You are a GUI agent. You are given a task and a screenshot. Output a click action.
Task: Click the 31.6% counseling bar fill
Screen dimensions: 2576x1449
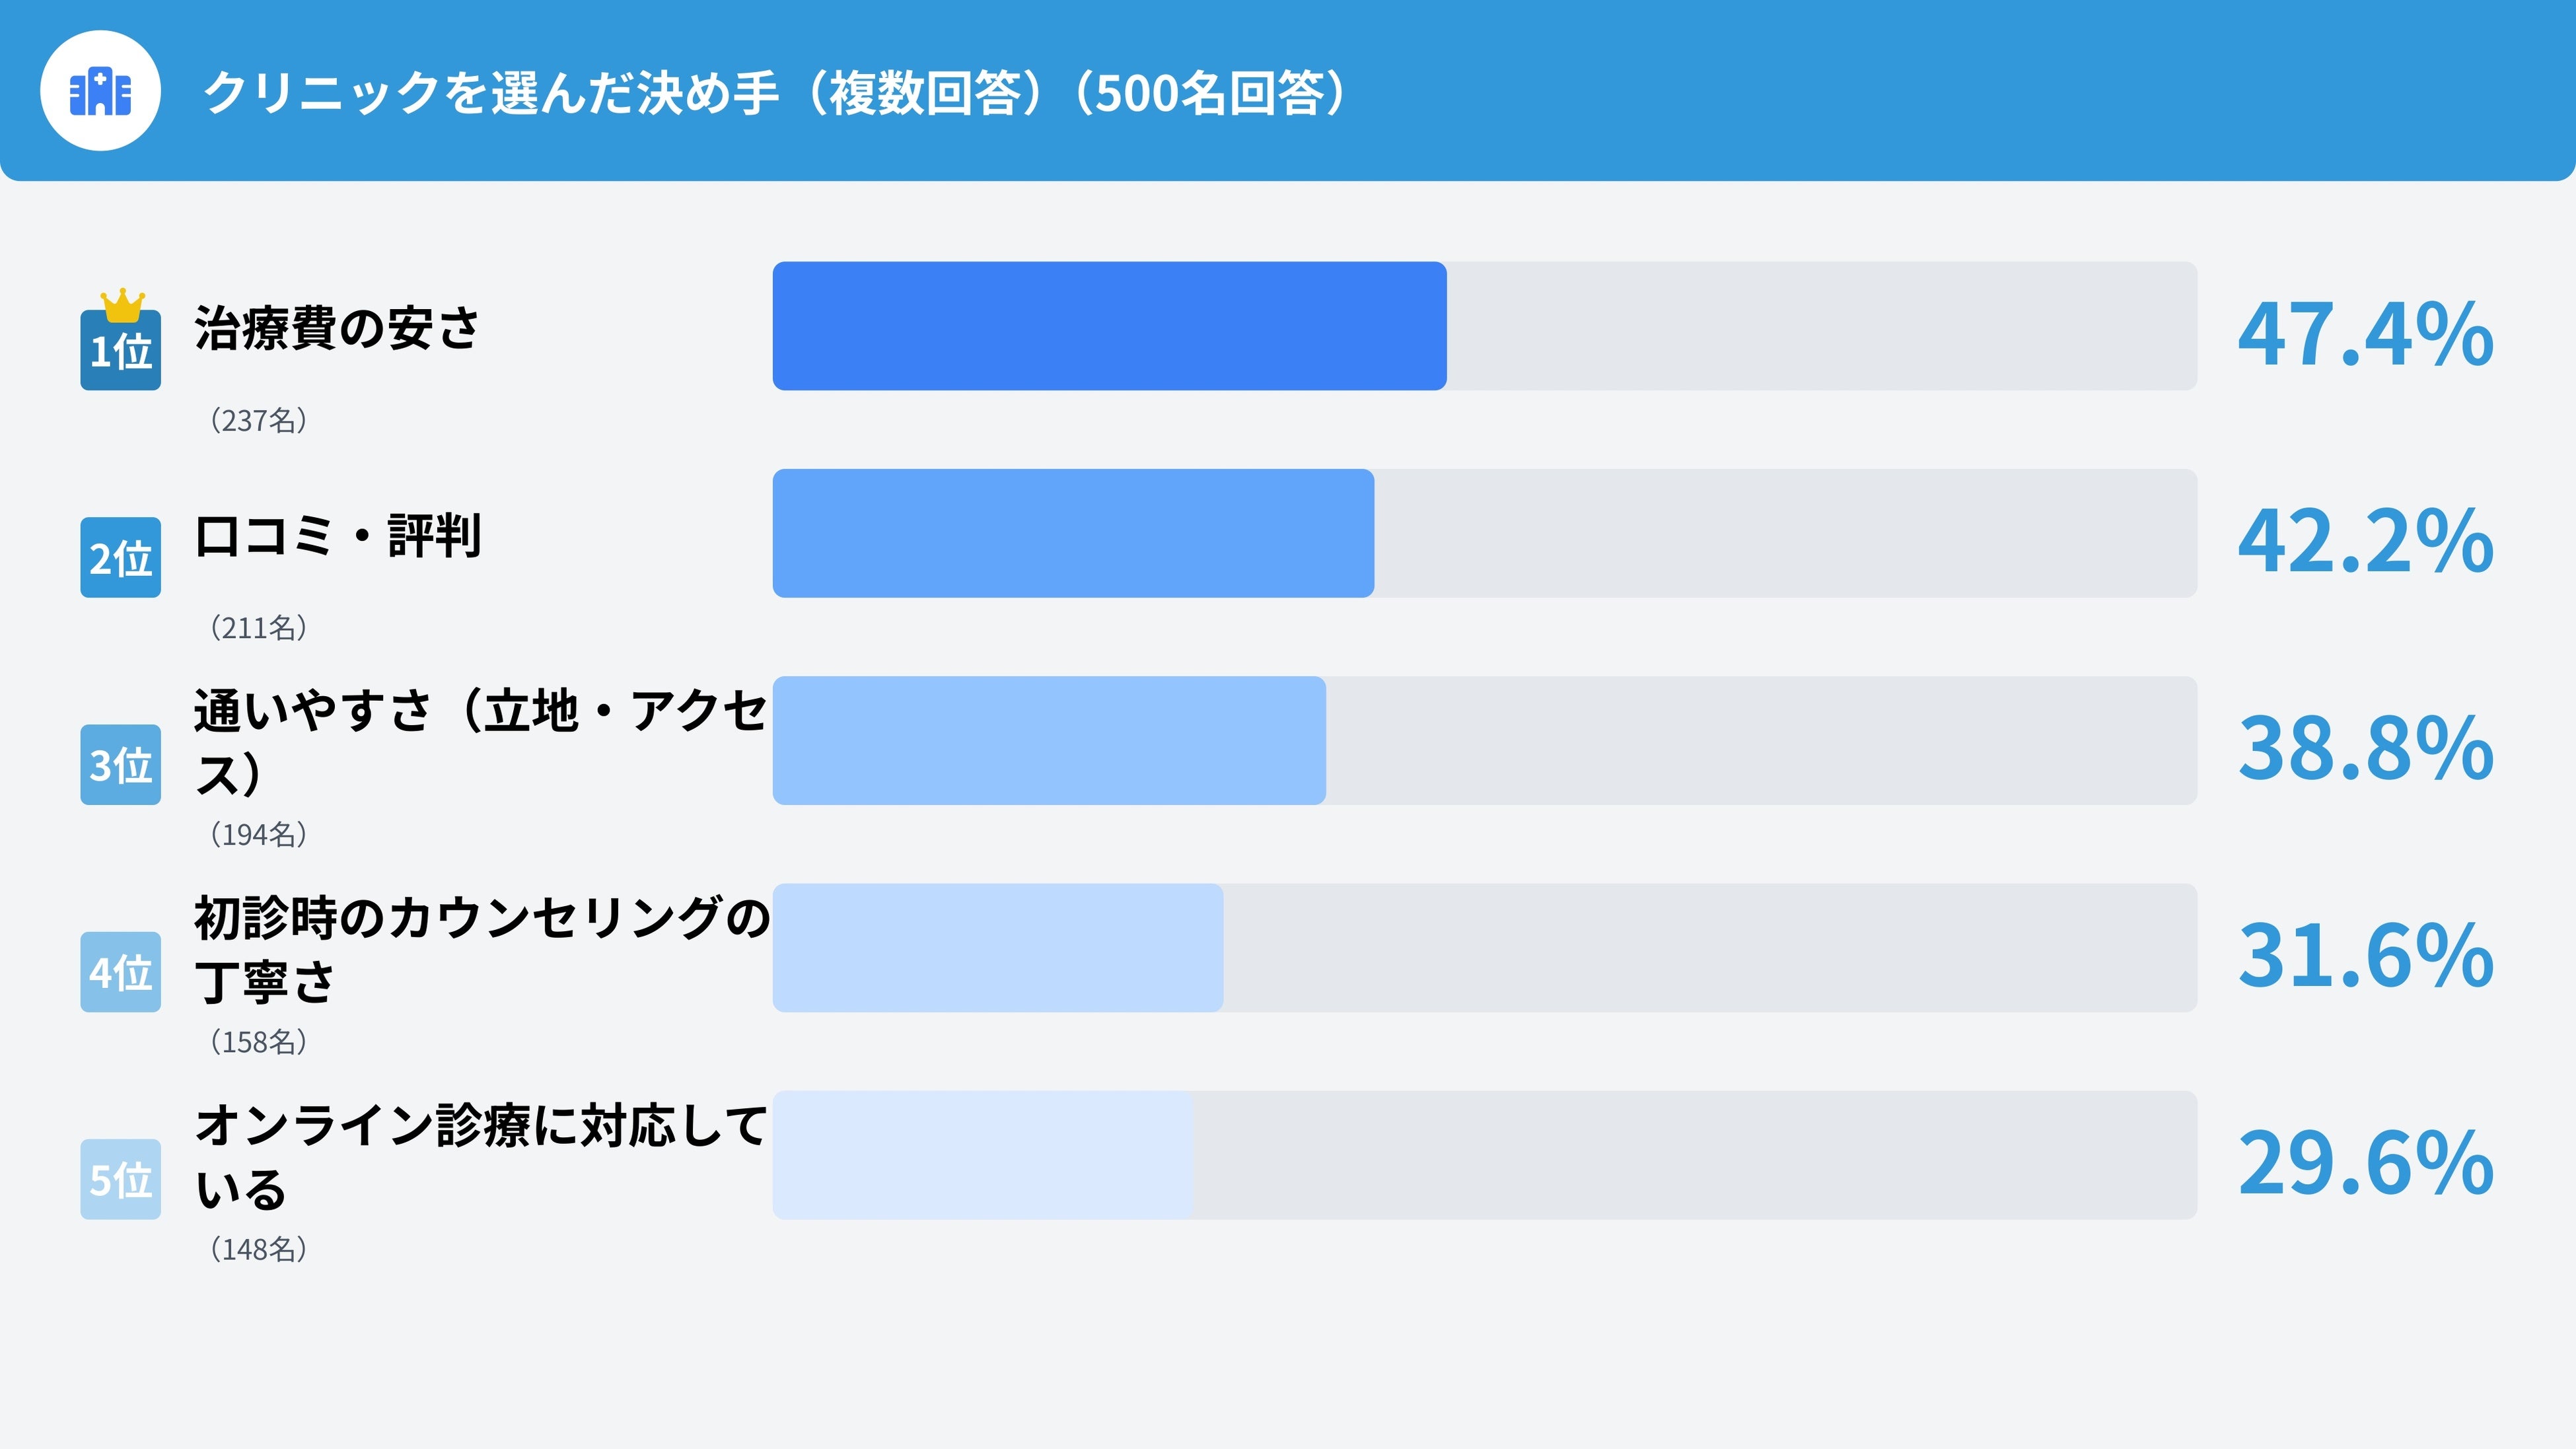click(997, 948)
